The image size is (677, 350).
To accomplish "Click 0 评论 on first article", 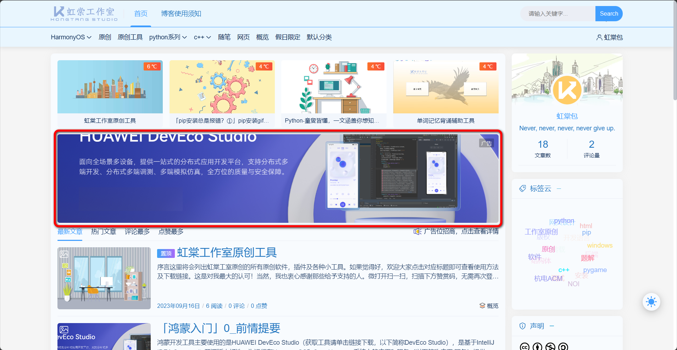I will (x=237, y=306).
